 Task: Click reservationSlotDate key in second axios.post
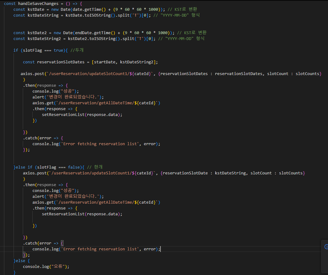pos(185,173)
